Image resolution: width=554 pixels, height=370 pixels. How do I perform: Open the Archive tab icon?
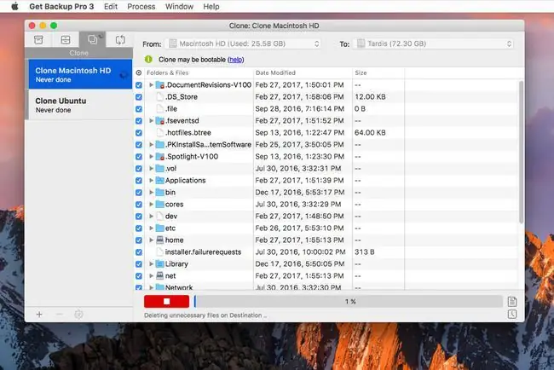66,40
